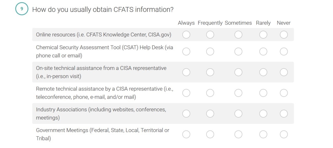This screenshot has height=148, width=333.
Task: Mark Online resources as Sometimes
Action: (x=238, y=35)
